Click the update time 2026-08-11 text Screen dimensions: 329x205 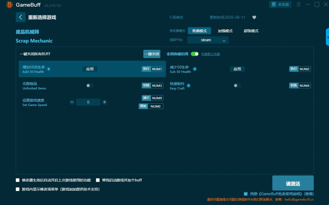pos(227,17)
